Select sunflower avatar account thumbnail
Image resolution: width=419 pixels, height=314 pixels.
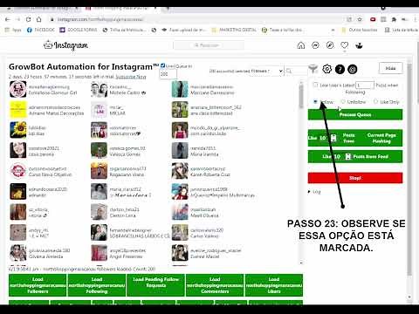pyautogui.click(x=18, y=130)
